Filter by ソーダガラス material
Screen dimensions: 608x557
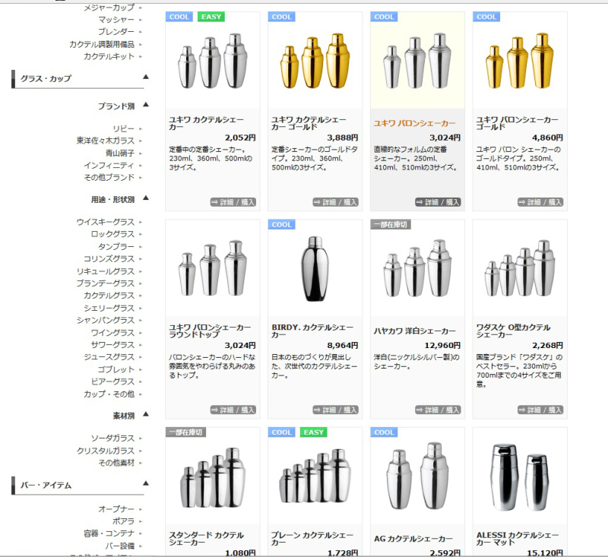pyautogui.click(x=112, y=438)
